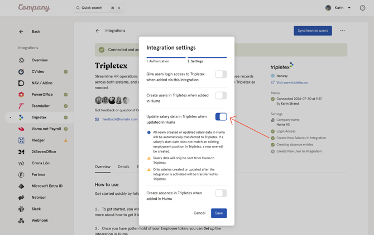Go back to Integrations via arrow
Image resolution: width=374 pixels, height=235 pixels.
coord(98,31)
